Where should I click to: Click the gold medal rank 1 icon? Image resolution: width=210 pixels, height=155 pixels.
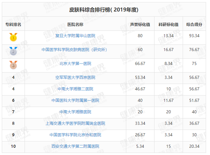(x=13, y=37)
